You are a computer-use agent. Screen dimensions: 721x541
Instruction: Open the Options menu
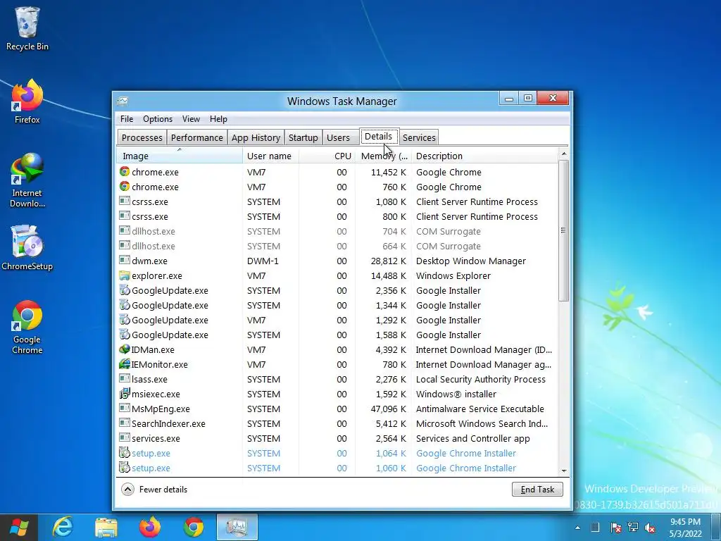(158, 118)
